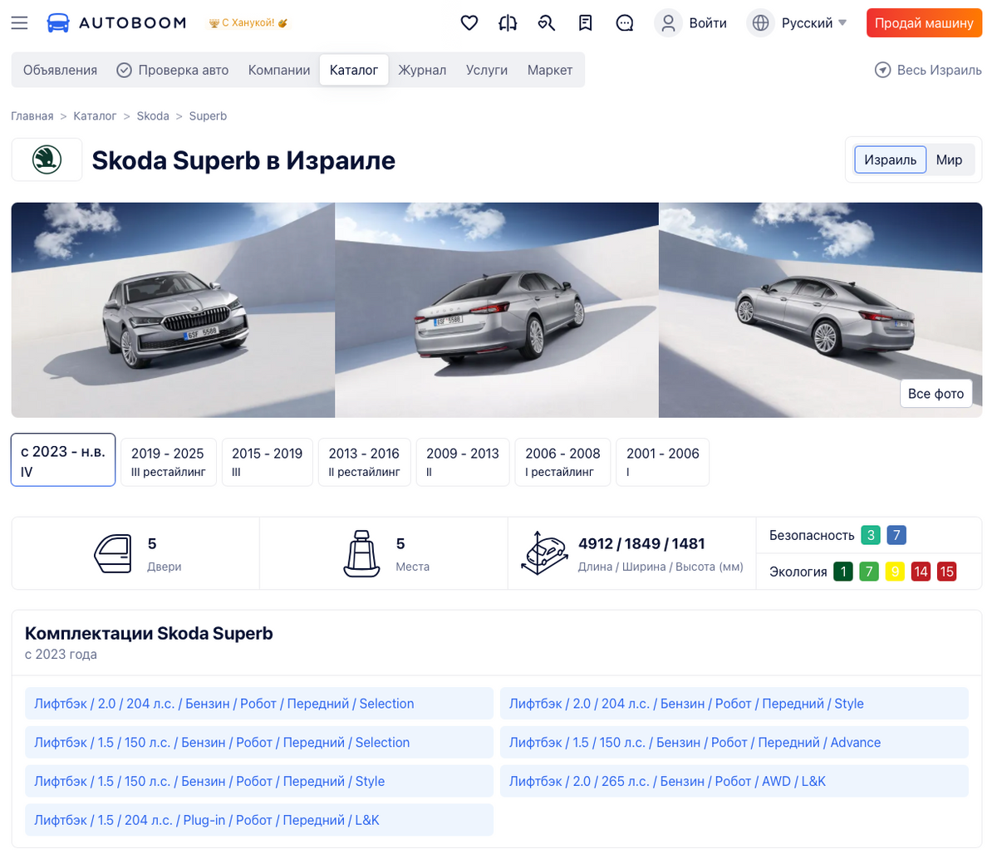Click the check mark icon in Проверка авто
This screenshot has height=854, width=997.
pyautogui.click(x=124, y=70)
